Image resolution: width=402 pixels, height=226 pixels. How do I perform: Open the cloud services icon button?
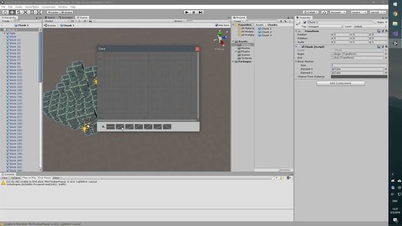[x=324, y=13]
